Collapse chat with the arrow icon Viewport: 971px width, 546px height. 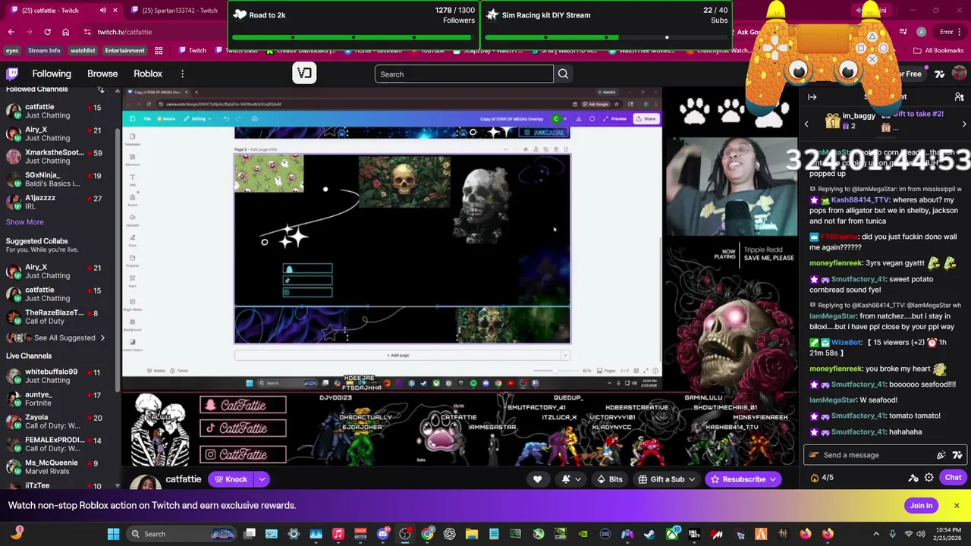pos(812,97)
